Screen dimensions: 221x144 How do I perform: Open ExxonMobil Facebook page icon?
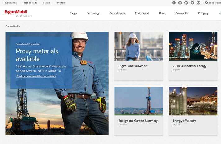pos(174,3)
